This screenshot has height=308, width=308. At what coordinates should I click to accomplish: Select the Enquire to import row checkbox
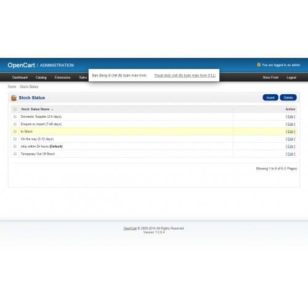point(15,124)
